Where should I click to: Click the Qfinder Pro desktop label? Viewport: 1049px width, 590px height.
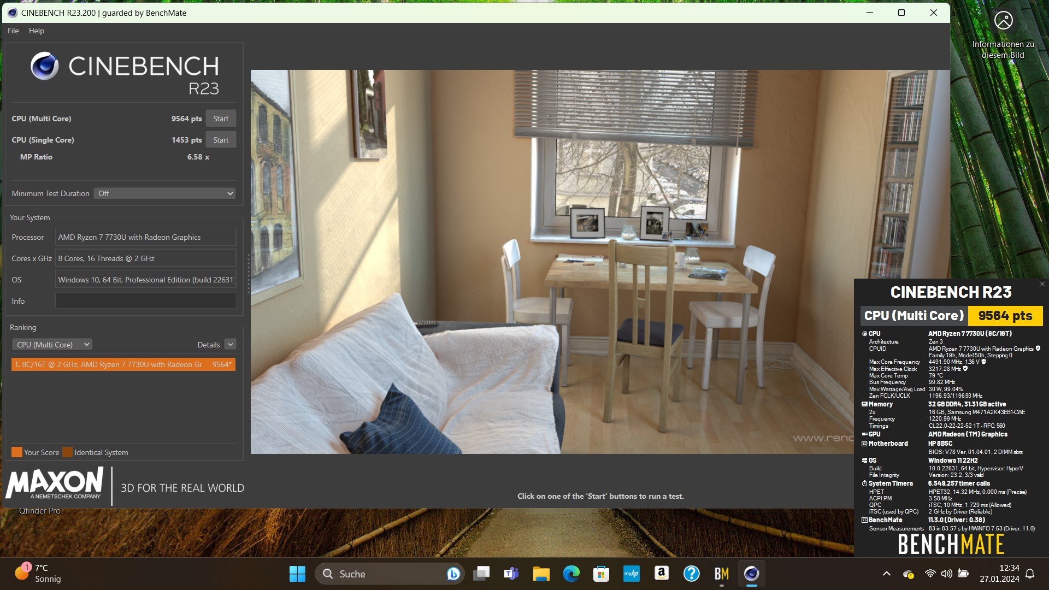40,511
